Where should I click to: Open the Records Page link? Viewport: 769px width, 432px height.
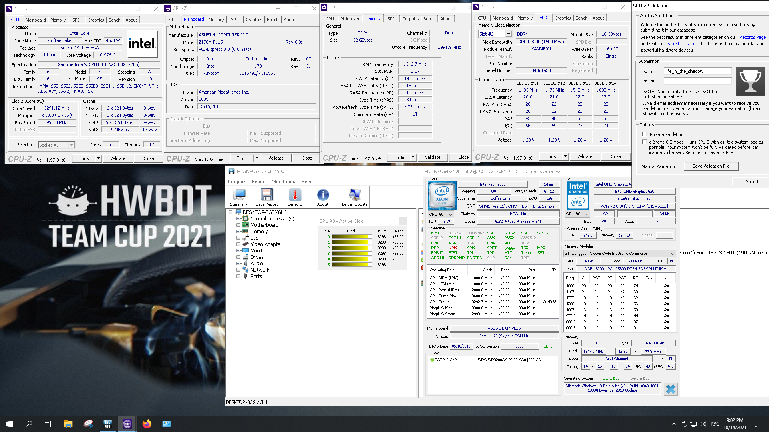[752, 37]
